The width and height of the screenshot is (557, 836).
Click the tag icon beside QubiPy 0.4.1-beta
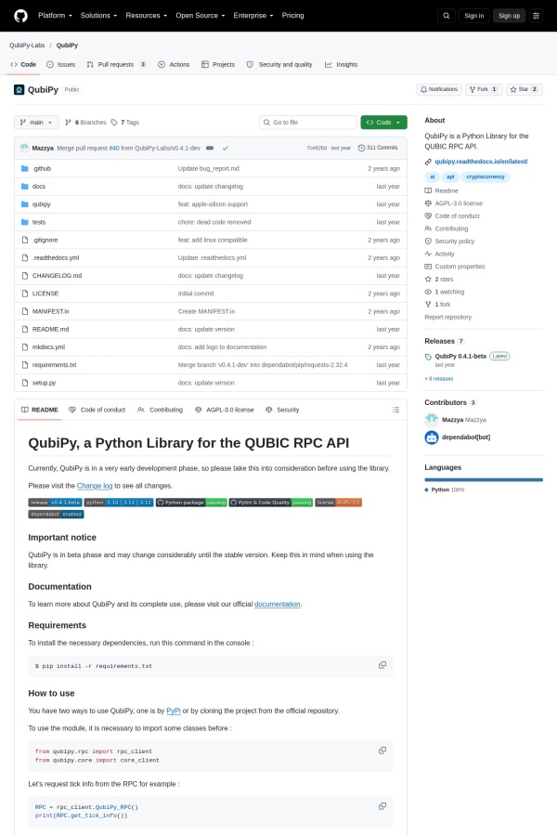pos(428,357)
